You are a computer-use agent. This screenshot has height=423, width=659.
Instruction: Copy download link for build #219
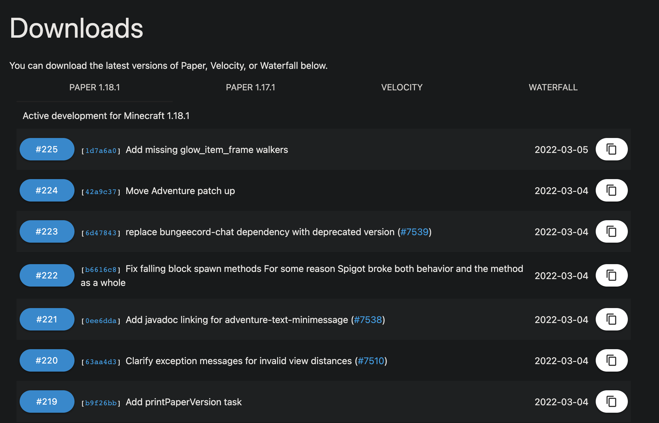[x=611, y=402]
